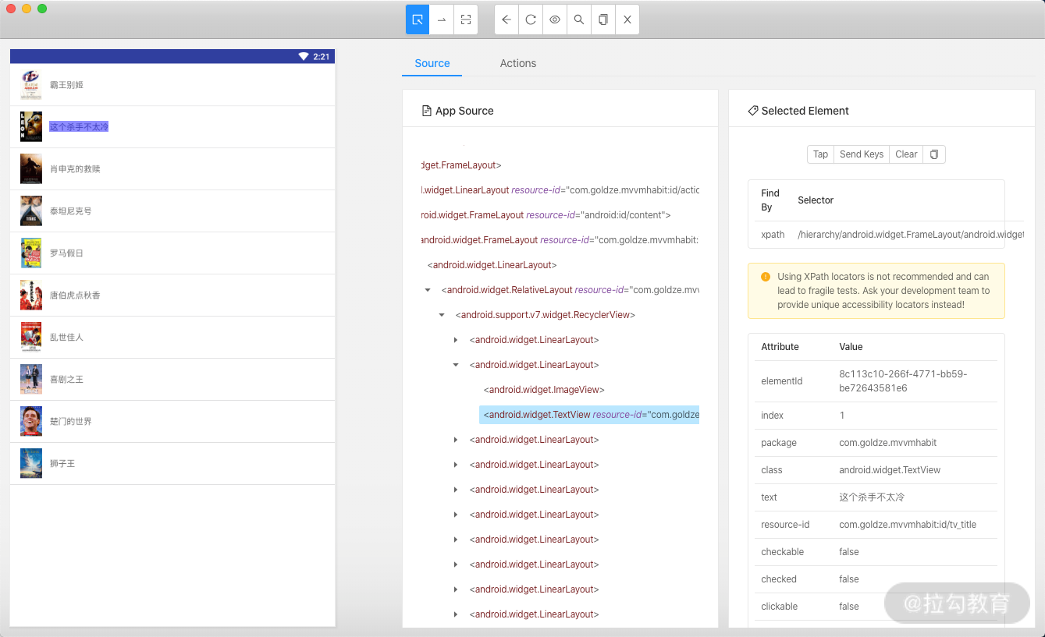Click the Send Keys button
Viewport: 1045px width, 637px height.
[x=862, y=154]
